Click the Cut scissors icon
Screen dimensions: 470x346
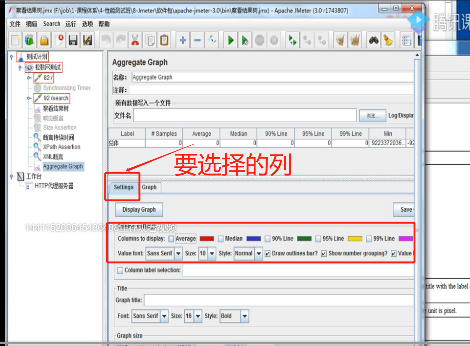(135, 40)
